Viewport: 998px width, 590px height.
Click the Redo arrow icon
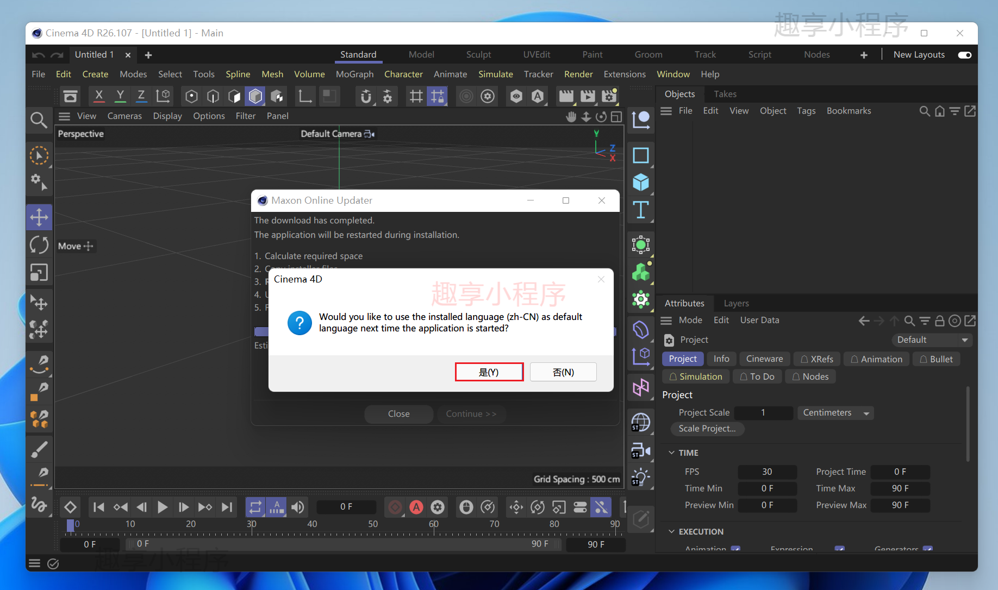(57, 55)
